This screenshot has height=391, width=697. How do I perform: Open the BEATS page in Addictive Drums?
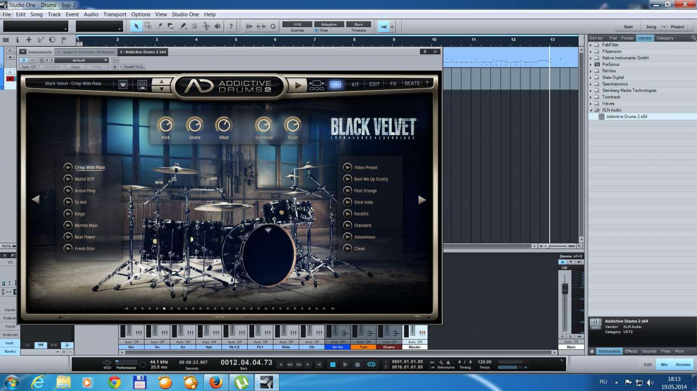click(412, 84)
